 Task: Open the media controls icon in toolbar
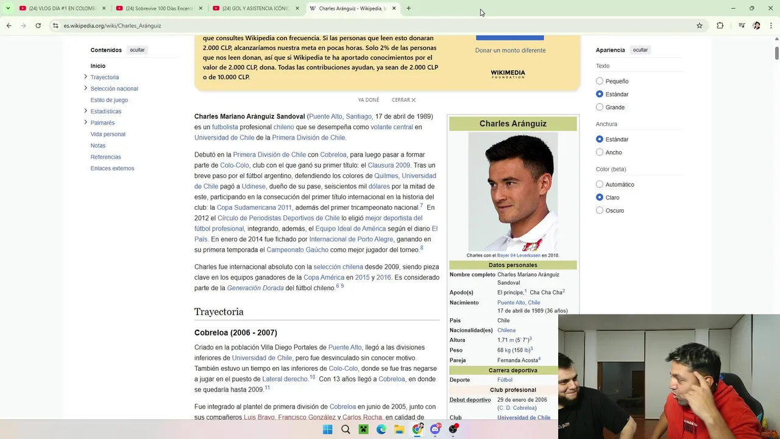[x=742, y=26]
